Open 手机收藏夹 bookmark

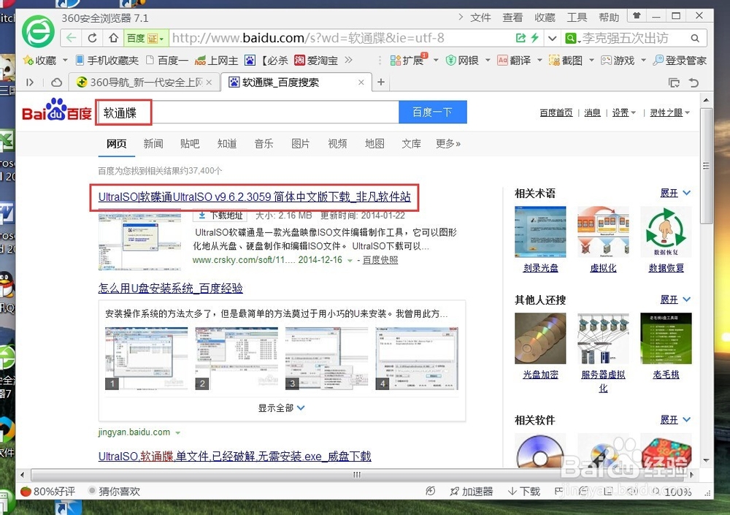point(107,60)
